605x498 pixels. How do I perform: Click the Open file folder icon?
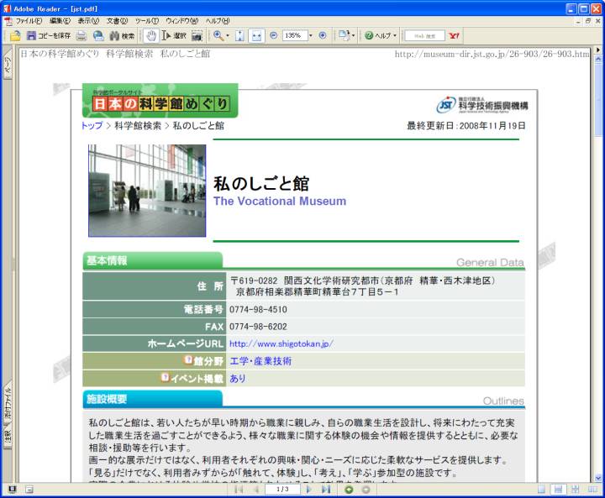coord(15,36)
